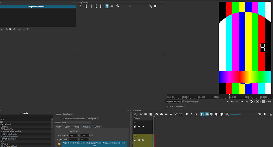The image size is (273, 147).
Task: Open the player volume control
Action: [x=270, y=102]
